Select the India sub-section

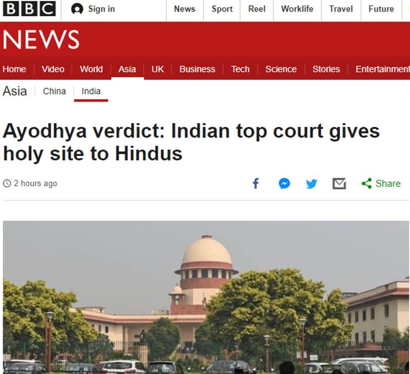coord(91,91)
